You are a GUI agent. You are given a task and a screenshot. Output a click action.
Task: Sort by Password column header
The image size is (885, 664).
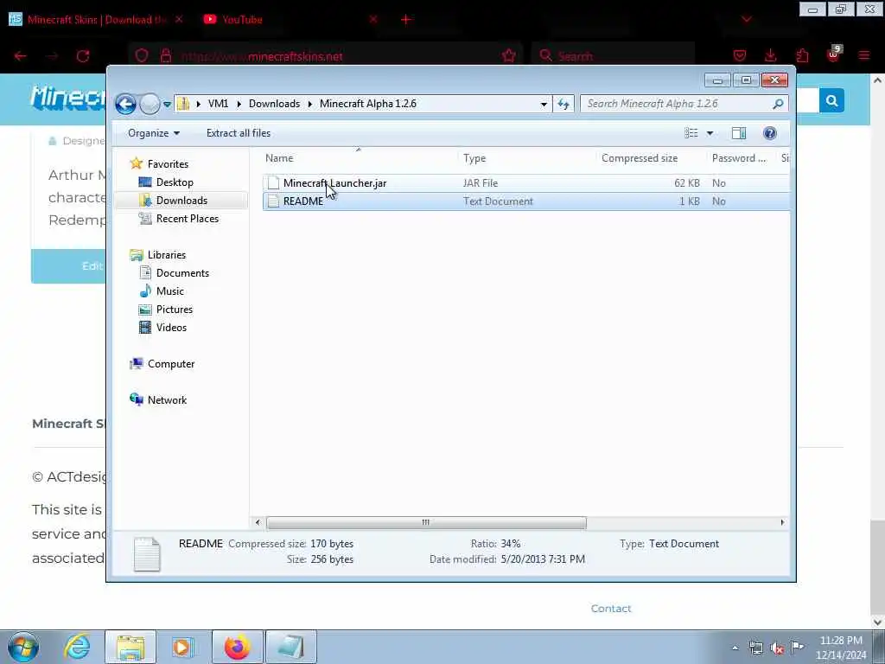[742, 159]
